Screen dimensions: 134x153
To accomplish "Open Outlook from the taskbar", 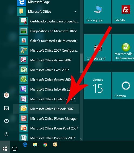I will pos(55,145).
